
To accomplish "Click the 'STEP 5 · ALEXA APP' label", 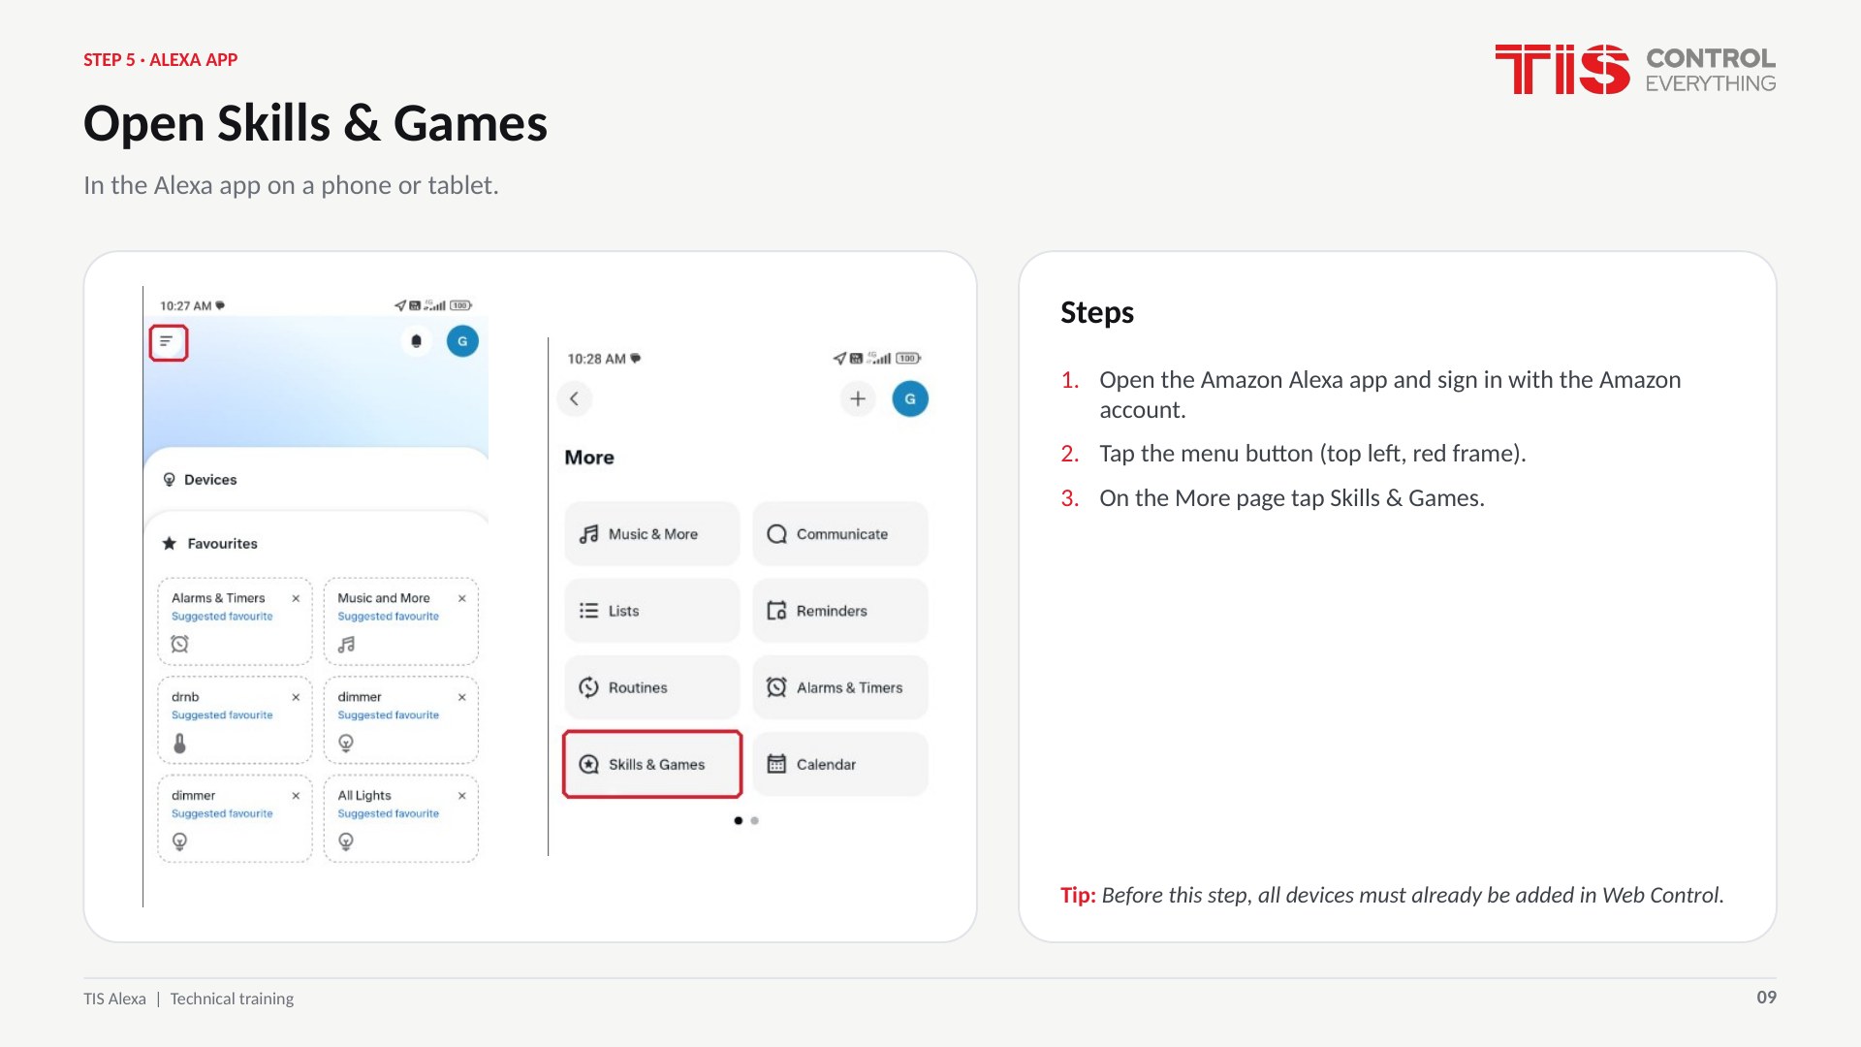I will point(160,60).
